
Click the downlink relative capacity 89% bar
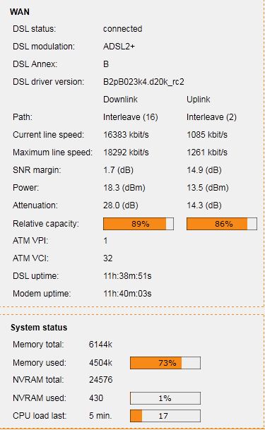139,224
